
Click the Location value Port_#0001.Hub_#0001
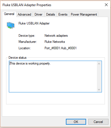click(x=61, y=48)
